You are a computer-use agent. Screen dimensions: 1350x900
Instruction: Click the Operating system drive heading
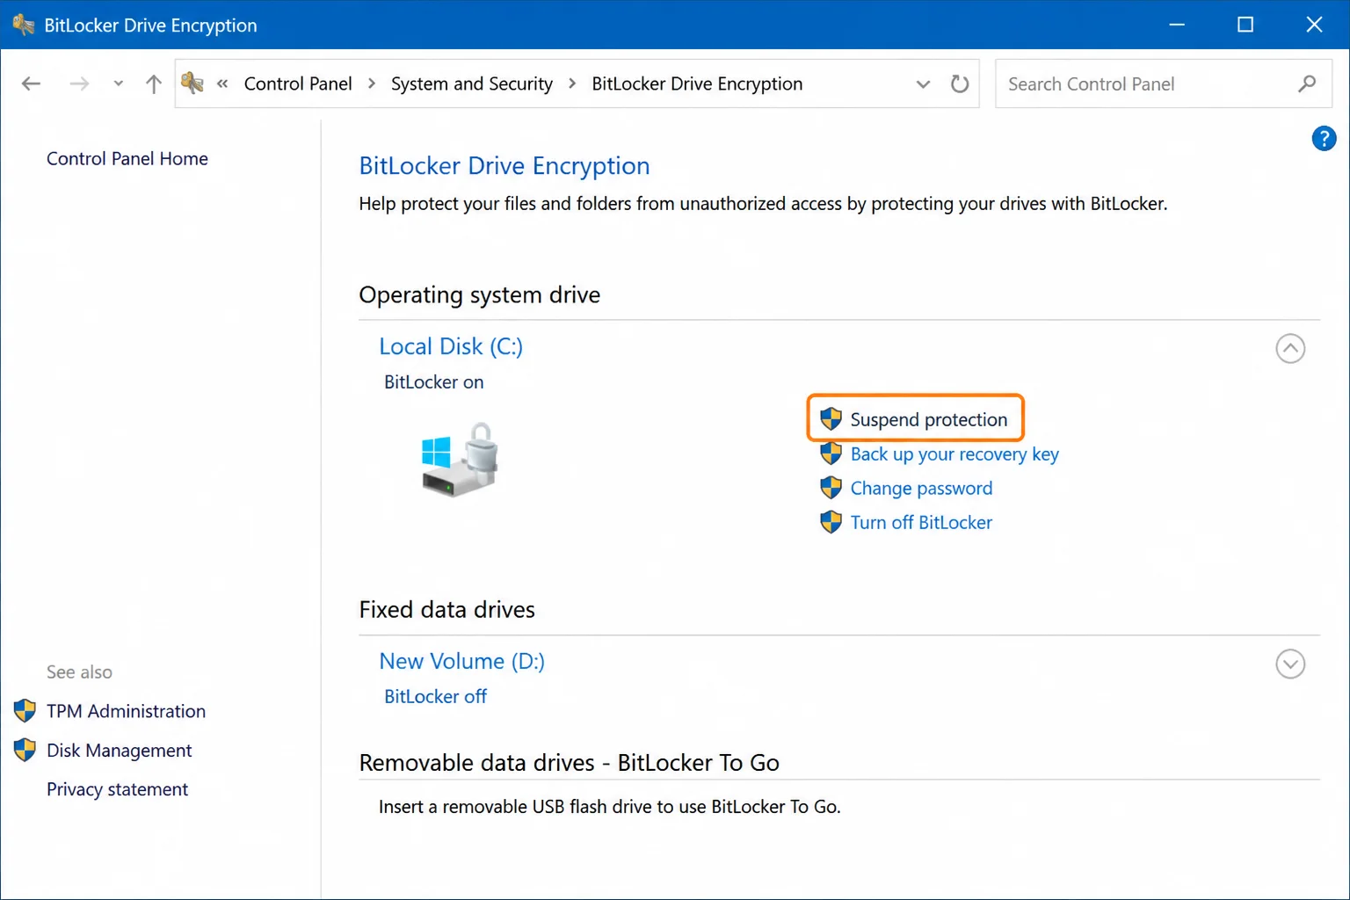click(479, 294)
